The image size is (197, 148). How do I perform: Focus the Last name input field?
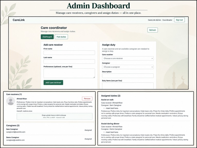(x=69, y=61)
